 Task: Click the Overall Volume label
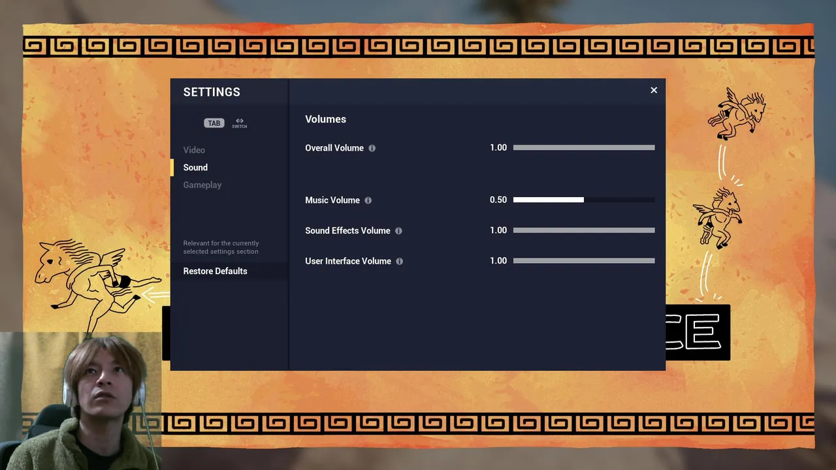pyautogui.click(x=334, y=148)
